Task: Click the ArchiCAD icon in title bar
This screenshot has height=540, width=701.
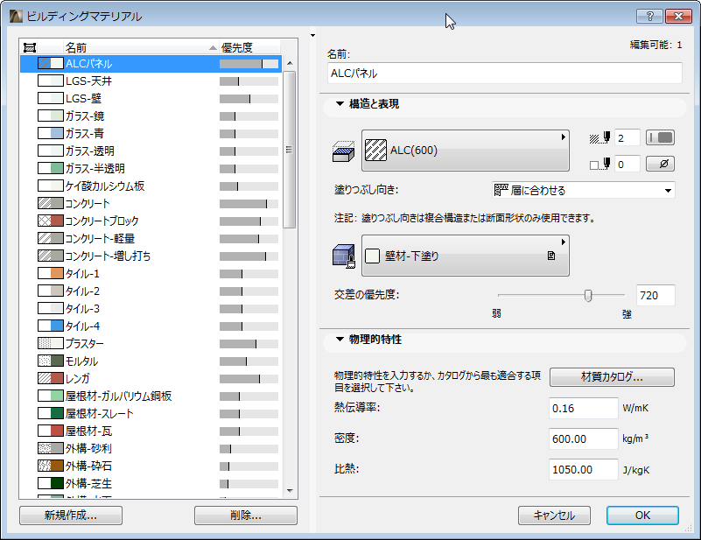Action: coord(16,16)
